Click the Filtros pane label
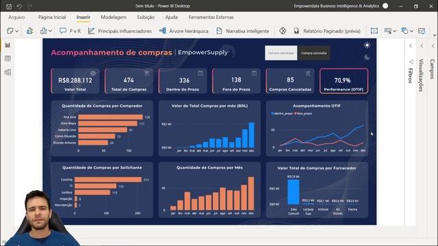438x246 pixels. point(411,75)
